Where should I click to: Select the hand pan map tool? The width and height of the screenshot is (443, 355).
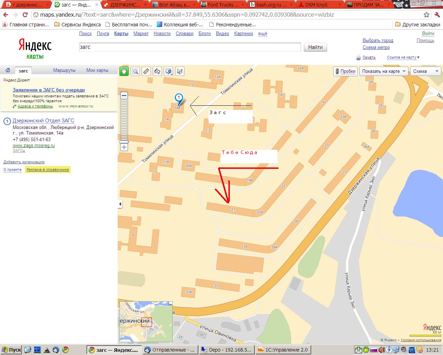tap(124, 71)
